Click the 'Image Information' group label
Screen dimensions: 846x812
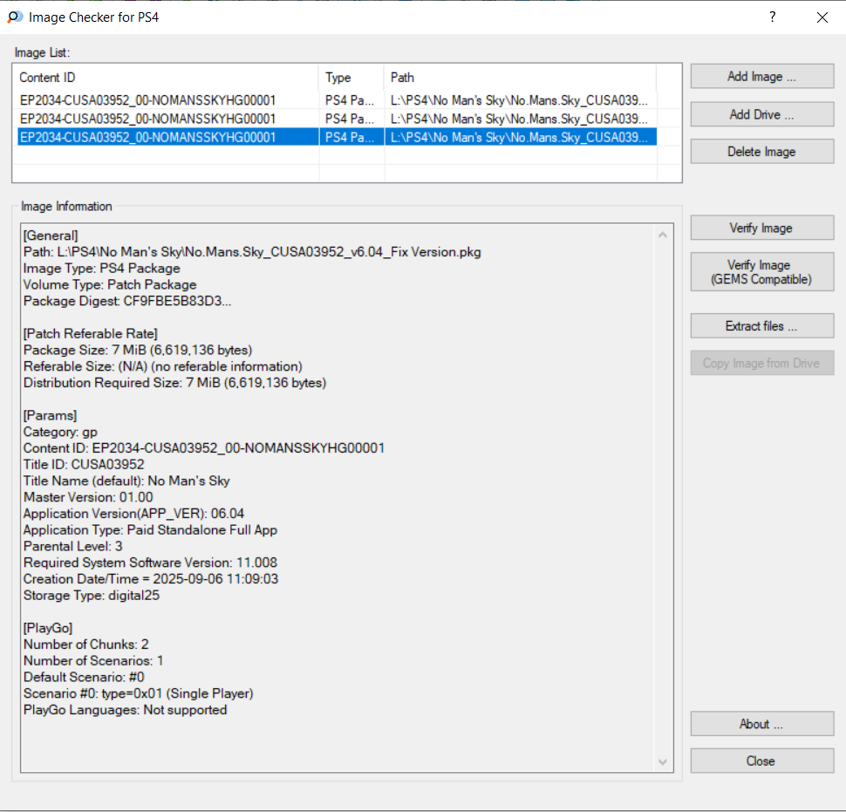coord(66,207)
